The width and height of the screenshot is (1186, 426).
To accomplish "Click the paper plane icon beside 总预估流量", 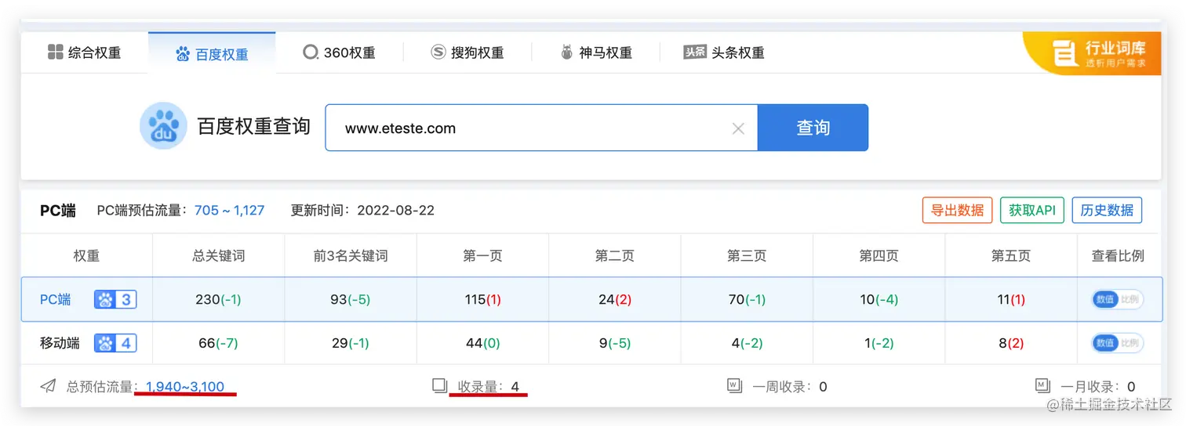I will 48,386.
